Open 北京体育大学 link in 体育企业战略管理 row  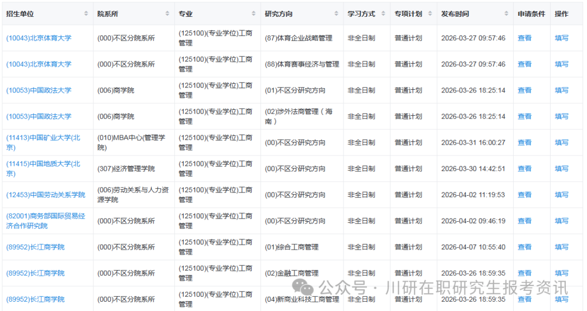point(39,38)
